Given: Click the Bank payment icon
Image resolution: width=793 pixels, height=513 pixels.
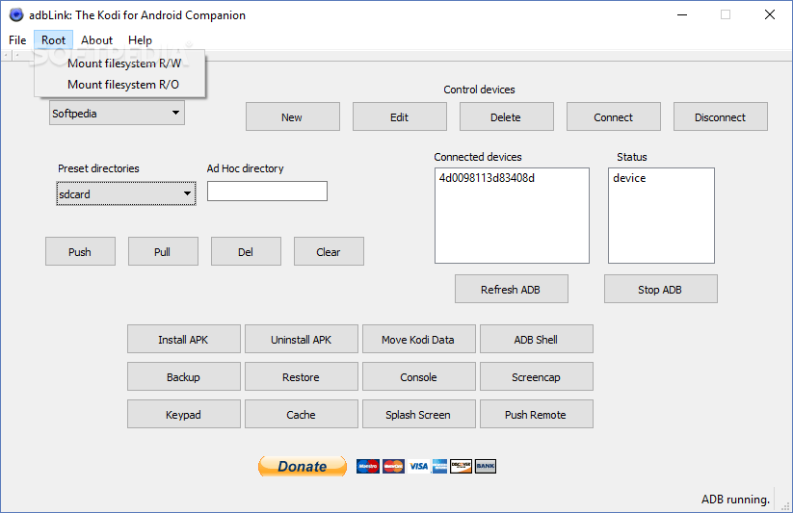Looking at the screenshot, I should pos(486,466).
